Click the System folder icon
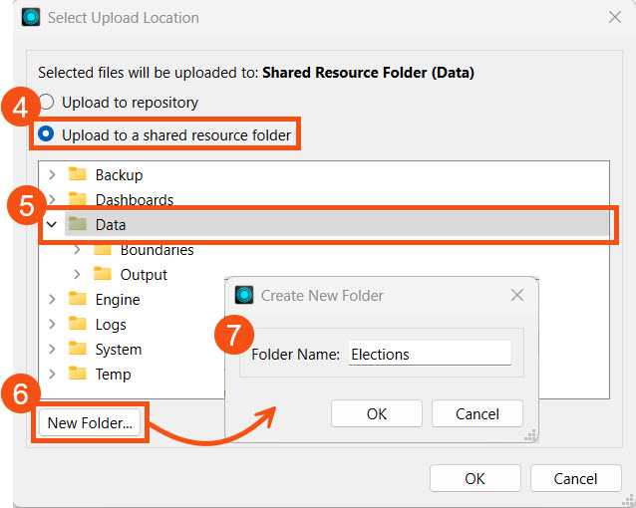 tap(78, 350)
